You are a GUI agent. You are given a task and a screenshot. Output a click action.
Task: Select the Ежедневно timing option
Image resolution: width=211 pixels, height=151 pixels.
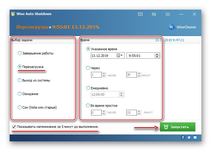(97, 88)
